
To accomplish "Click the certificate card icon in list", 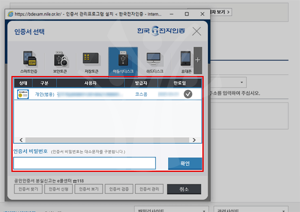I will (23, 94).
